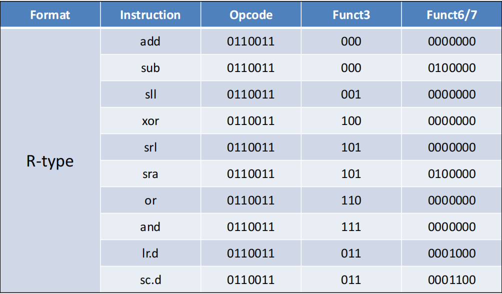This screenshot has height=294, width=502.
Task: Select the 0001100 Funct6/7 value
Action: (451, 279)
